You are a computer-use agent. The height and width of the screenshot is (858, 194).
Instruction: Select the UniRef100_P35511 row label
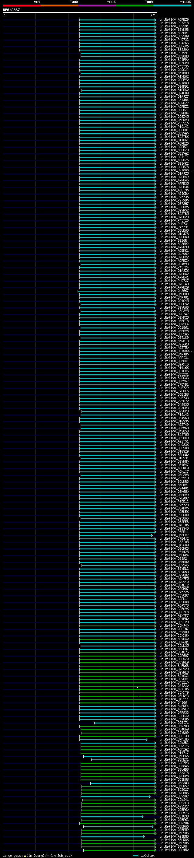coord(174,532)
